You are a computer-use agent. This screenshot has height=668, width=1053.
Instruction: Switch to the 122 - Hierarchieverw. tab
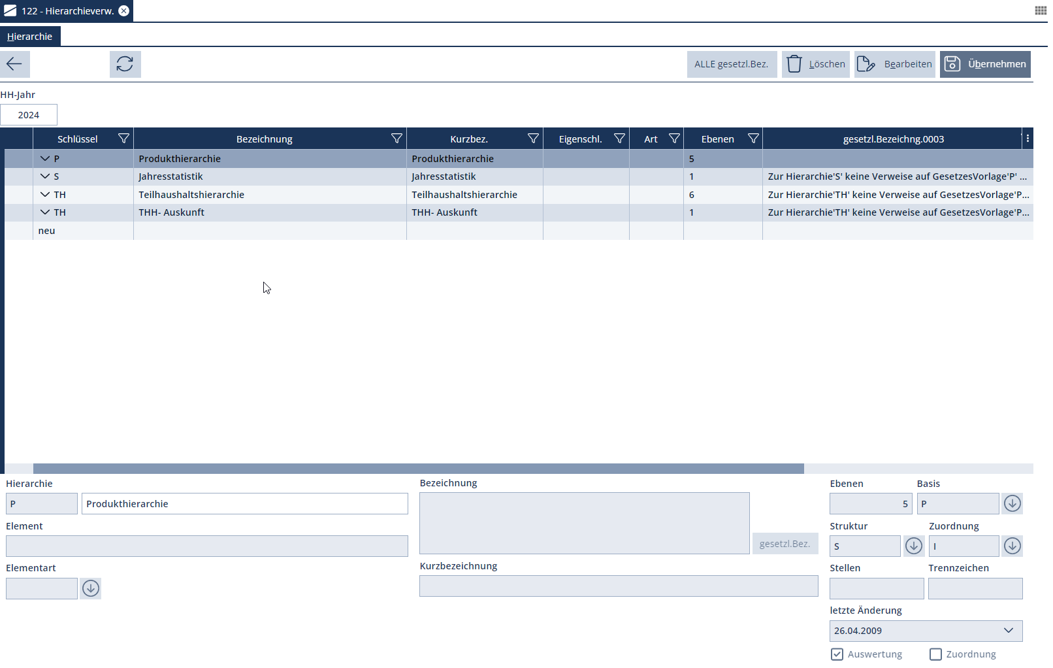pos(67,11)
